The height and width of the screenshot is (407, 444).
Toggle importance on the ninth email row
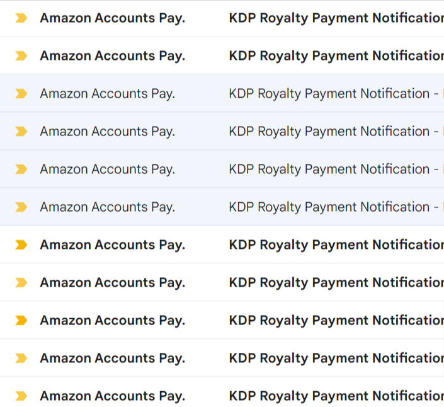pos(21,321)
